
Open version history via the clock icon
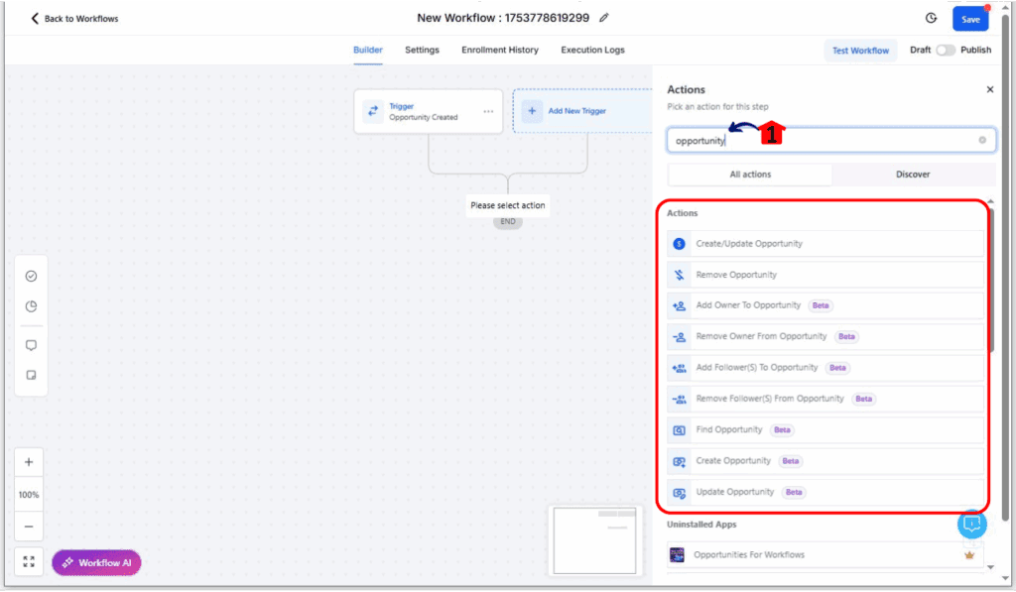931,17
